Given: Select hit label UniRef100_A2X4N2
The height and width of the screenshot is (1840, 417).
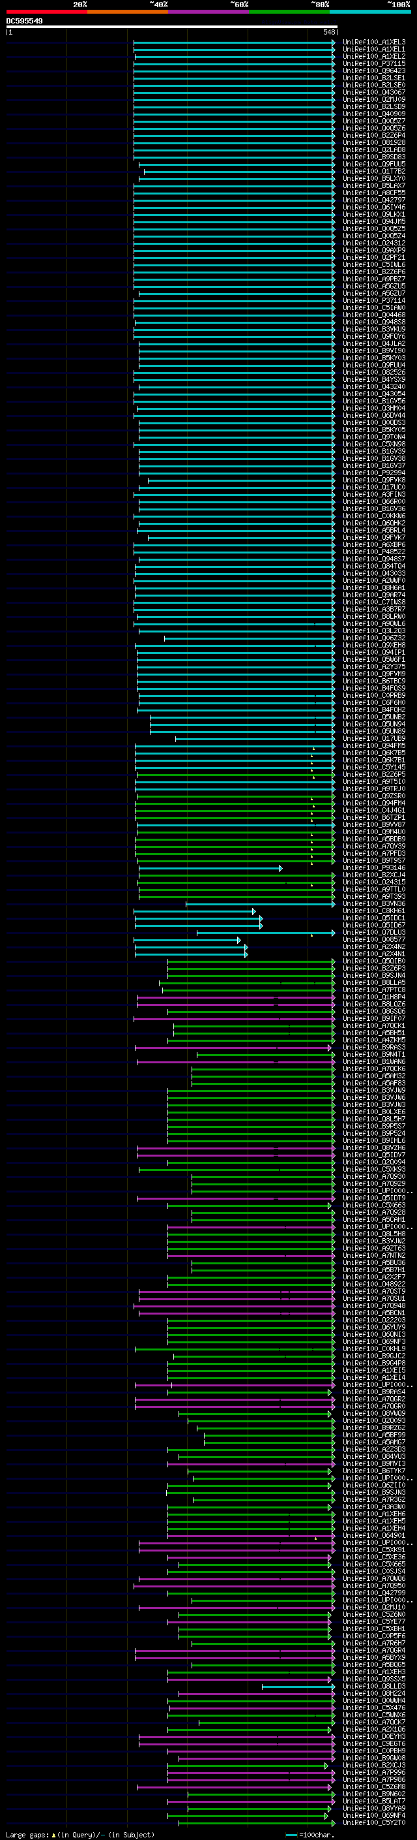Looking at the screenshot, I should (374, 946).
